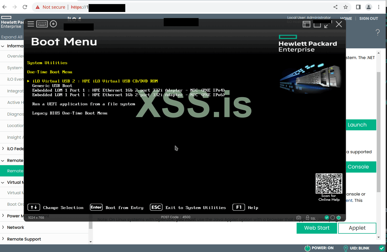Expand the Power Management section
This screenshot has height=252, width=387.
(3, 216)
